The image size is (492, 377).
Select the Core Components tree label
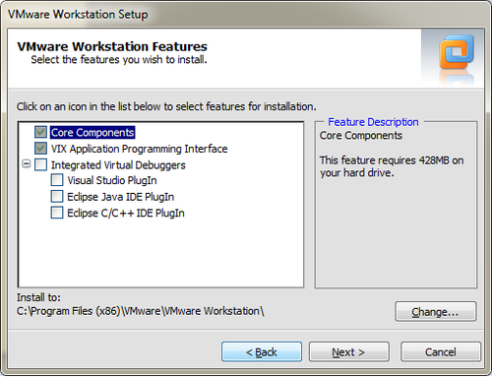(92, 133)
